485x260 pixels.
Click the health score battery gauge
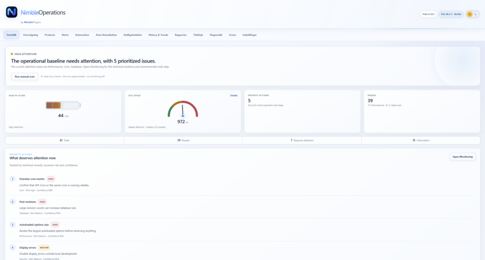point(63,106)
